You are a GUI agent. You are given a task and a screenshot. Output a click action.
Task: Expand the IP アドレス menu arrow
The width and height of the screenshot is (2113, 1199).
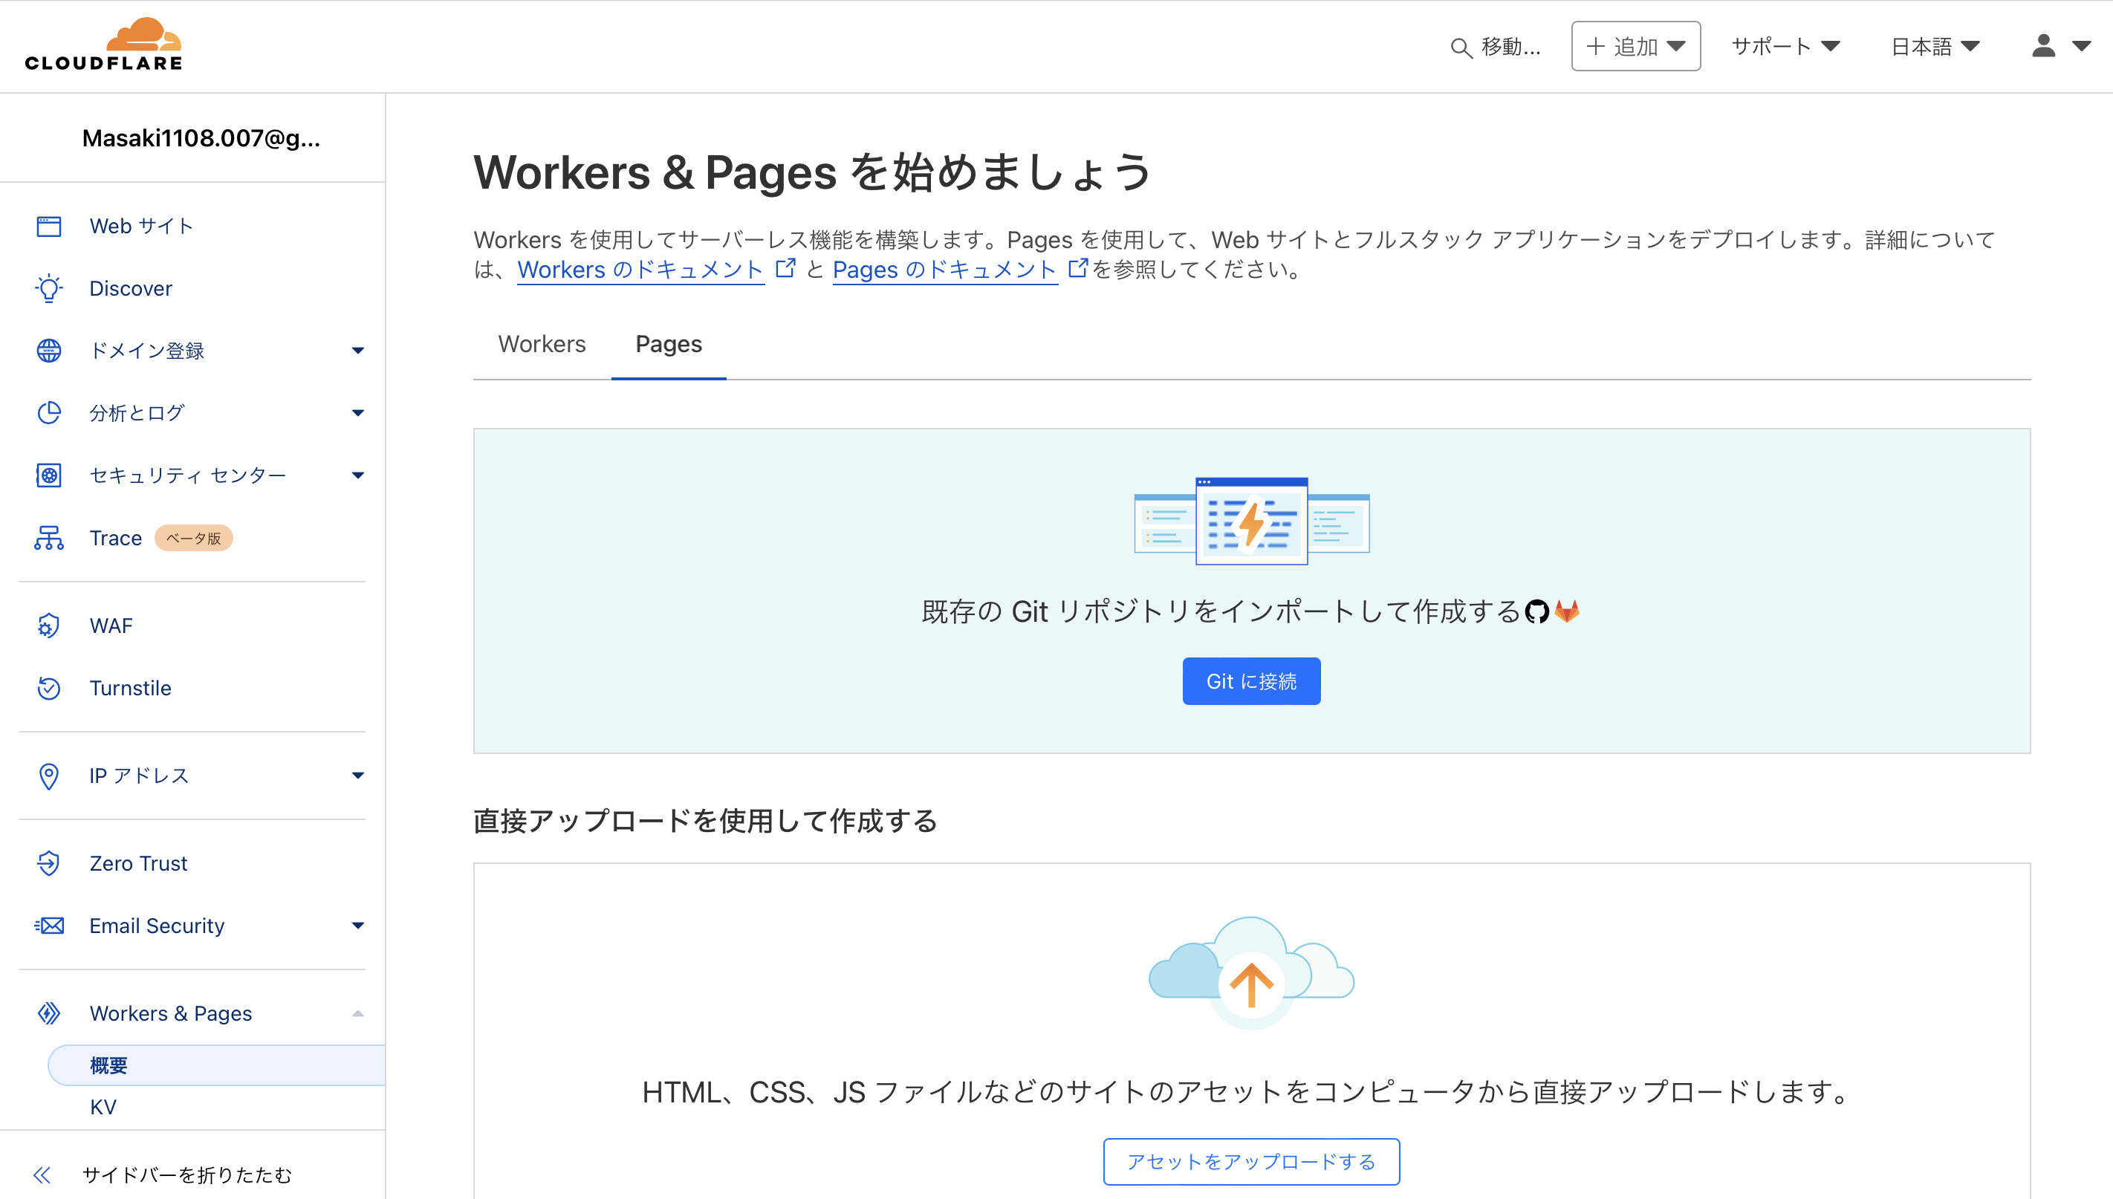pyautogui.click(x=357, y=776)
